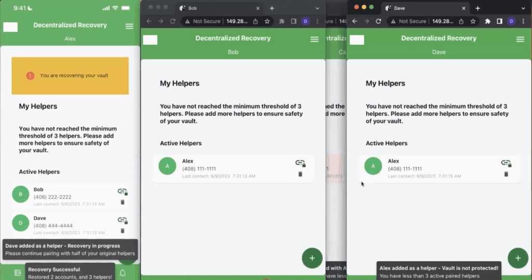Open new tab with plus in Dave's browser
The image size is (532, 280).
pos(477,8)
